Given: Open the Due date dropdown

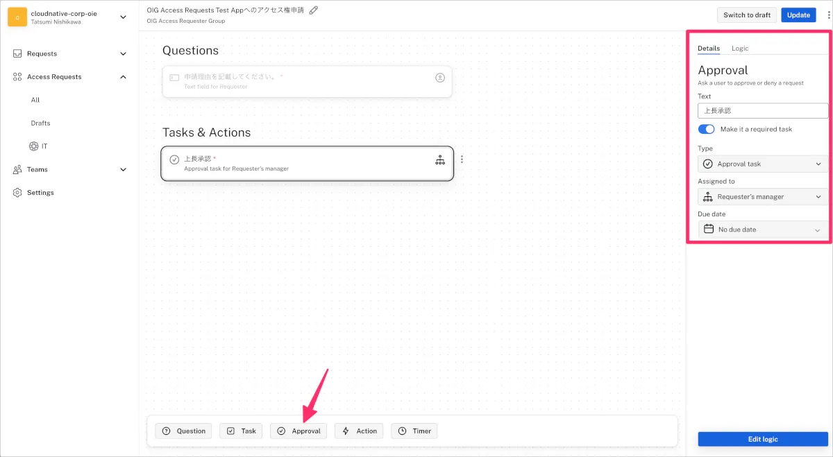Looking at the screenshot, I should (x=762, y=230).
